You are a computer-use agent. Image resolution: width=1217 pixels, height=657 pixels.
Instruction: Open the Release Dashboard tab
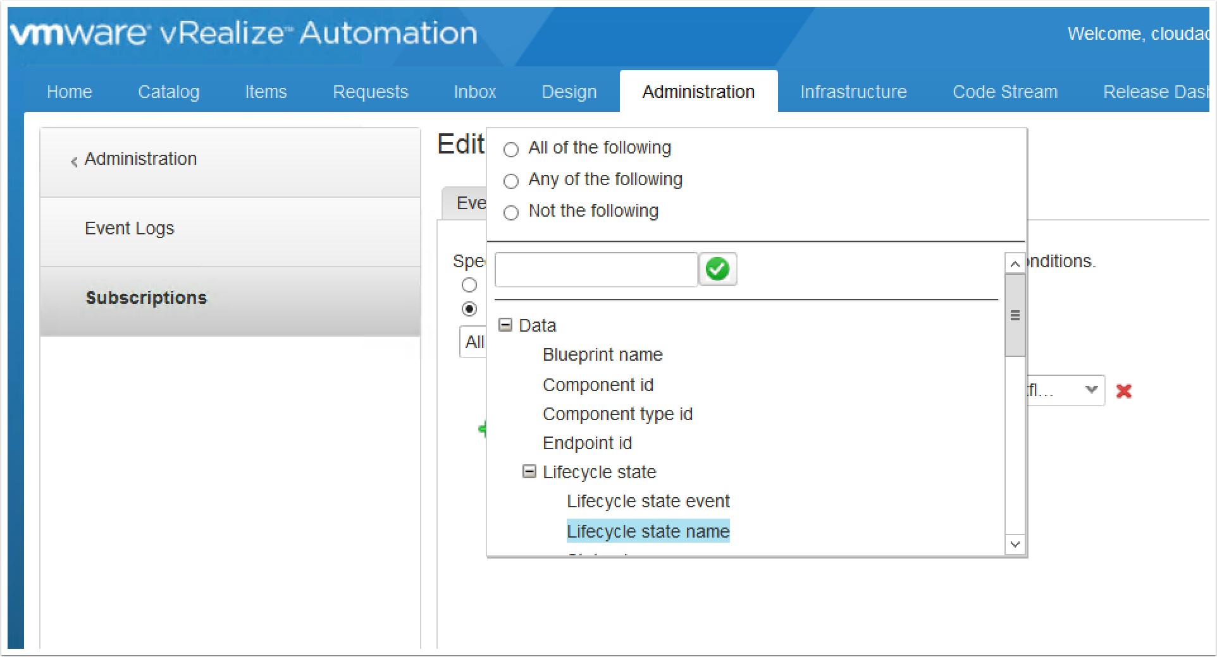tap(1156, 92)
